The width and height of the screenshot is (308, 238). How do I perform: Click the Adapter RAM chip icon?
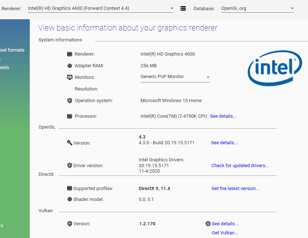coord(70,66)
